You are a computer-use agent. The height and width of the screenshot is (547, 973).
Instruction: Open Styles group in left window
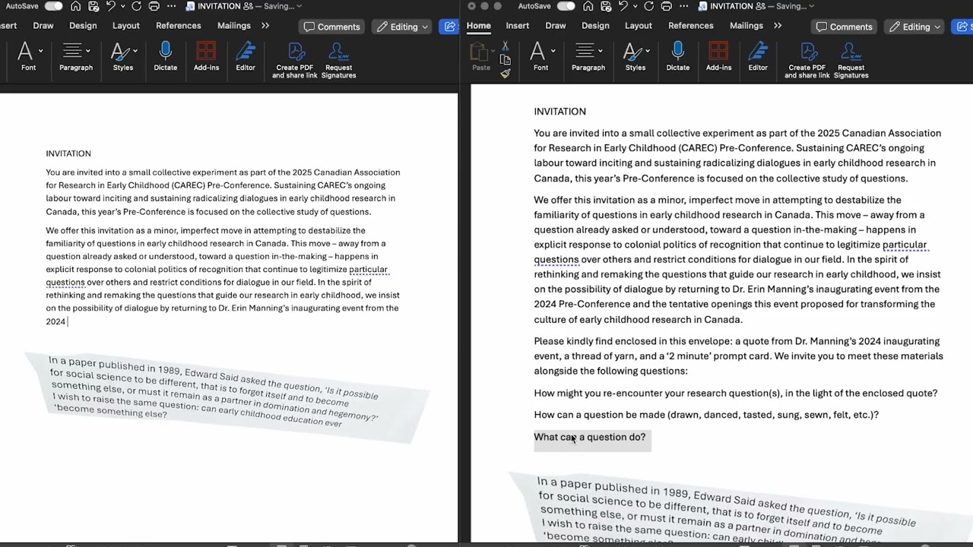point(123,57)
